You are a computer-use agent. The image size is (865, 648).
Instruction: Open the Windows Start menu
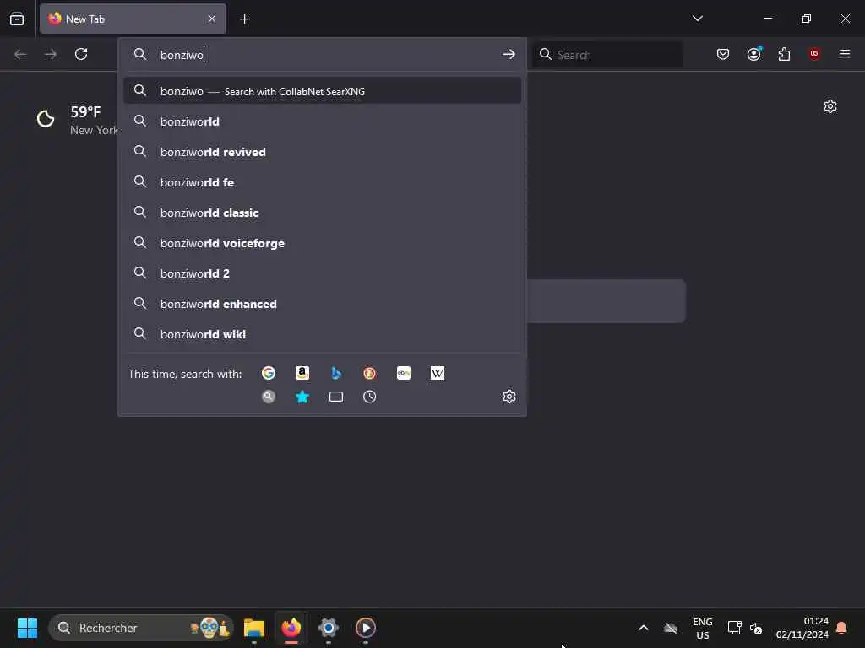coord(27,628)
